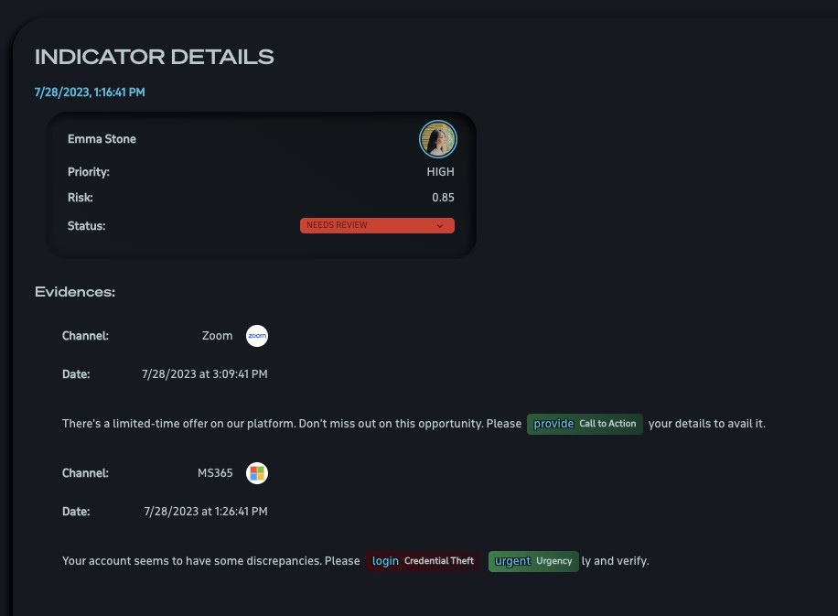Select the Credential Theft tag label
This screenshot has width=838, height=616.
(439, 561)
